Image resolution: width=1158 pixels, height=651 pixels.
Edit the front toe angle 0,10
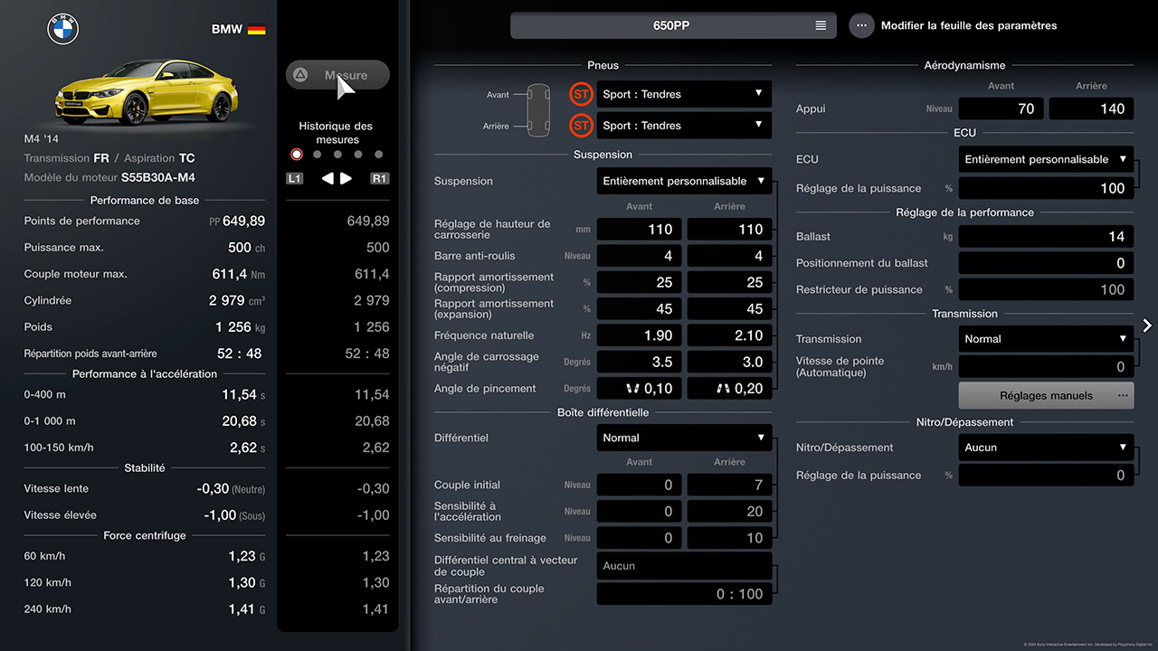(x=639, y=389)
